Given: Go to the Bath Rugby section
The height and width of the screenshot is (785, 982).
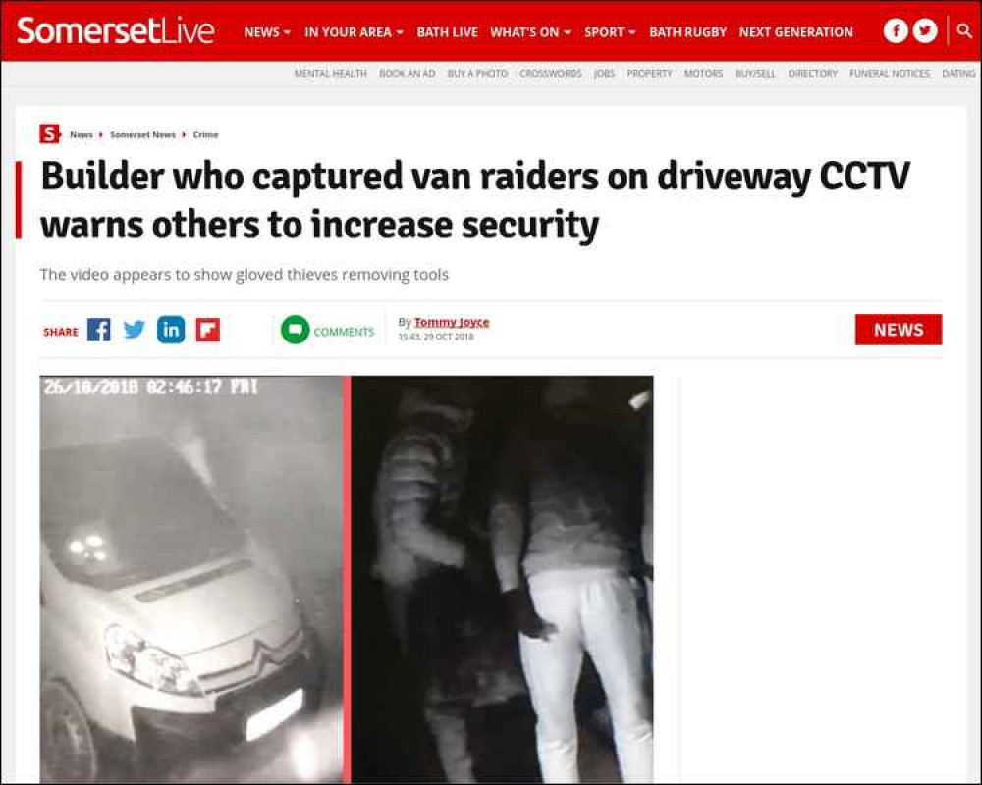Looking at the screenshot, I should tap(687, 32).
